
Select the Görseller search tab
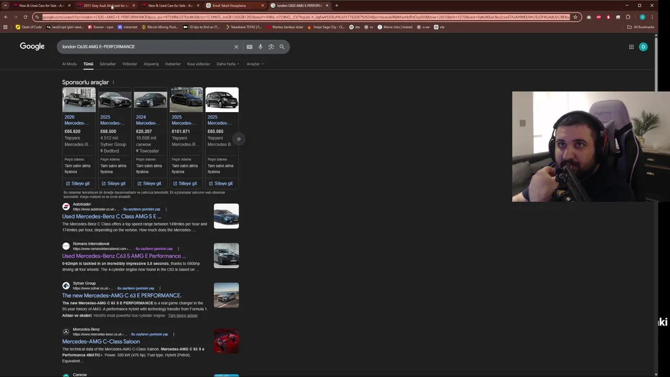click(x=108, y=64)
